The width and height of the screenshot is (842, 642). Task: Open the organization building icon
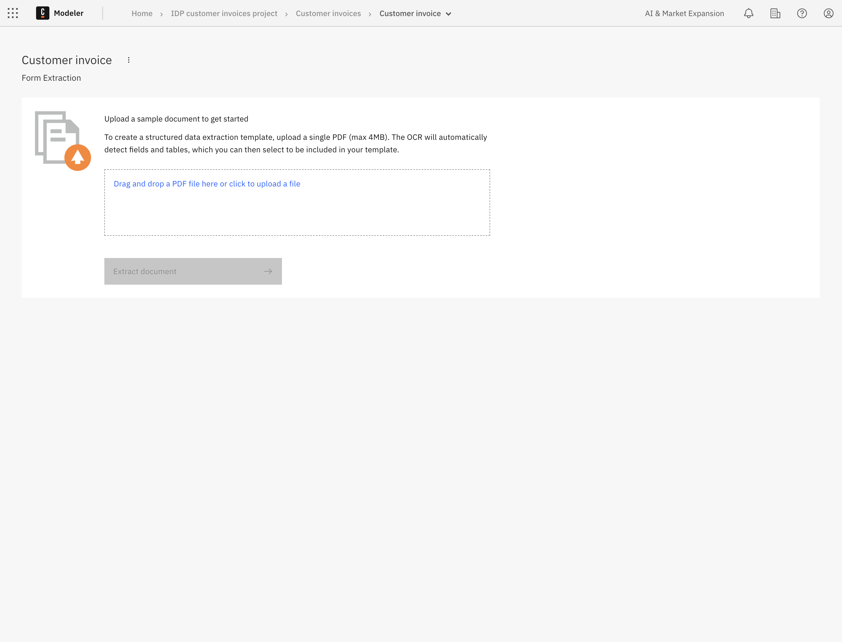[x=775, y=13]
